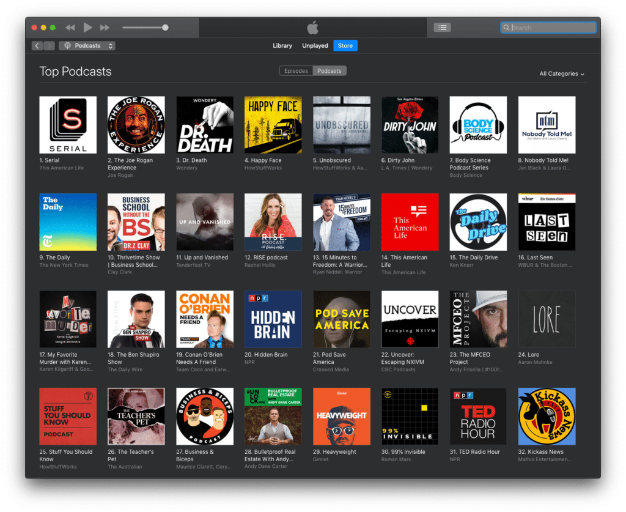
Task: Click 'The New York Times' publisher text
Action: point(64,265)
